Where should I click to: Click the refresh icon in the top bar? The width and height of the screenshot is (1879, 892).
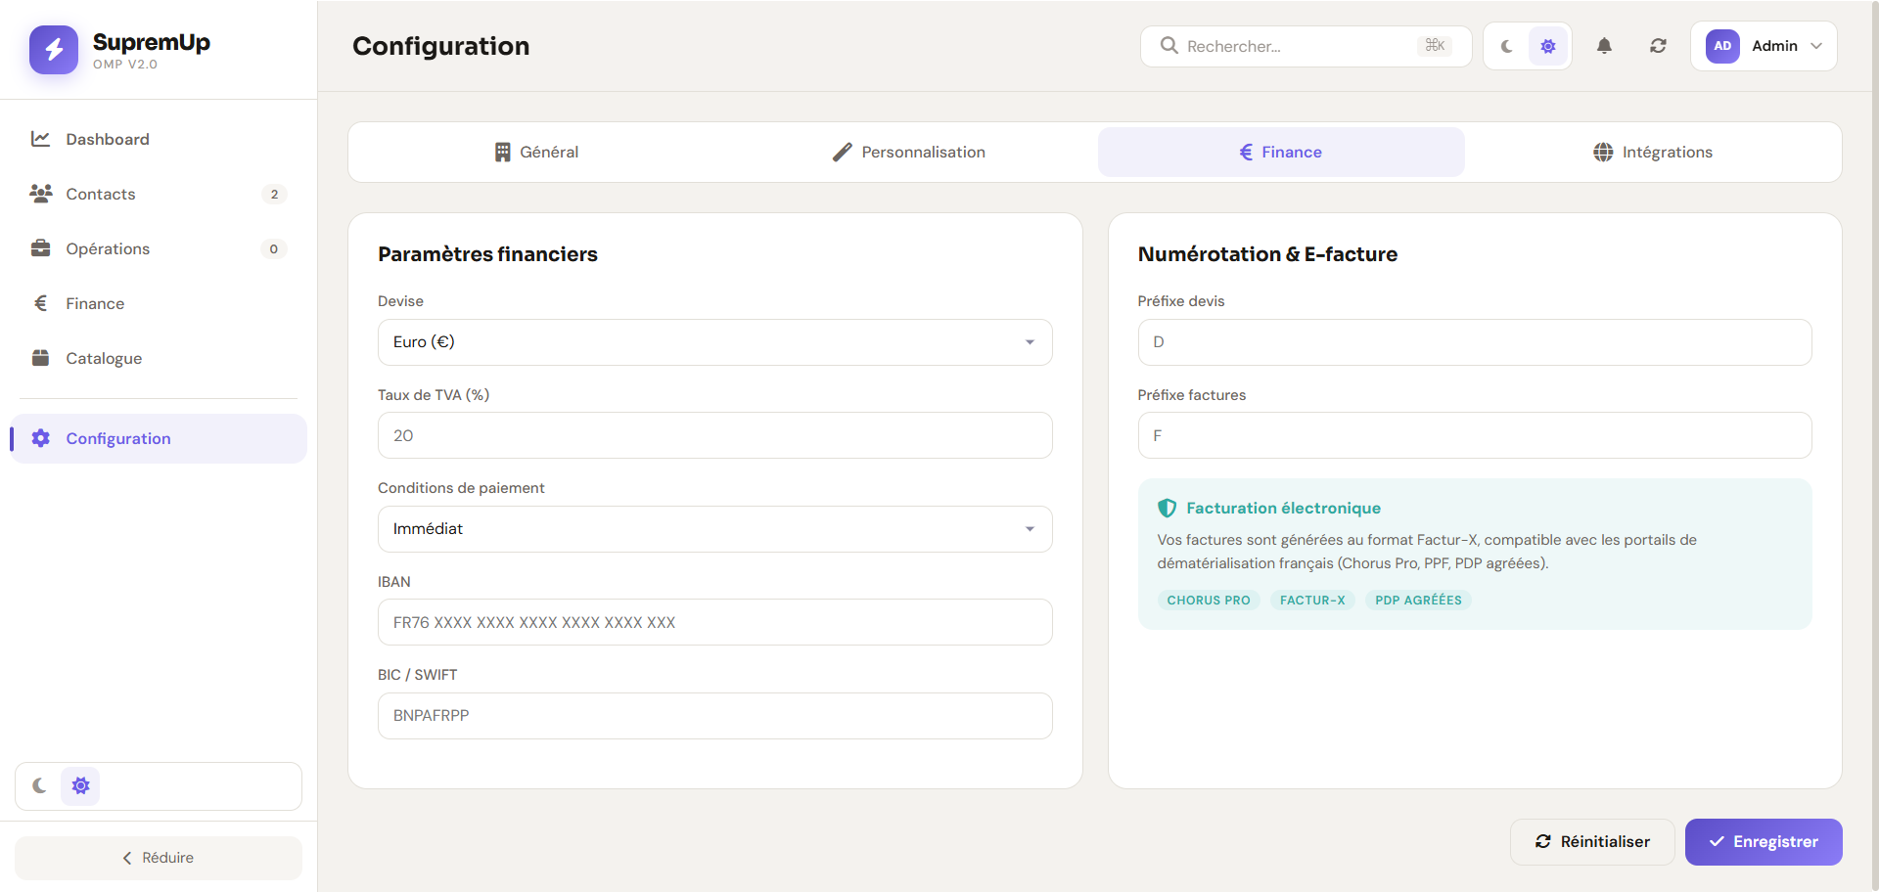1658,46
